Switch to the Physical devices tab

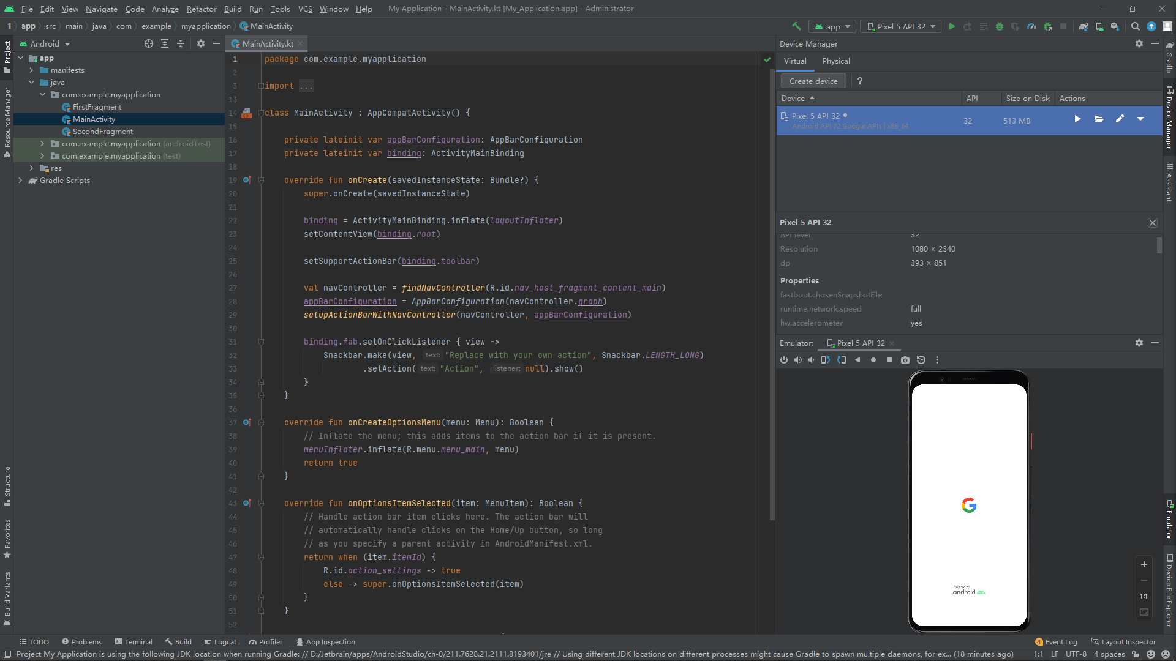coord(835,61)
